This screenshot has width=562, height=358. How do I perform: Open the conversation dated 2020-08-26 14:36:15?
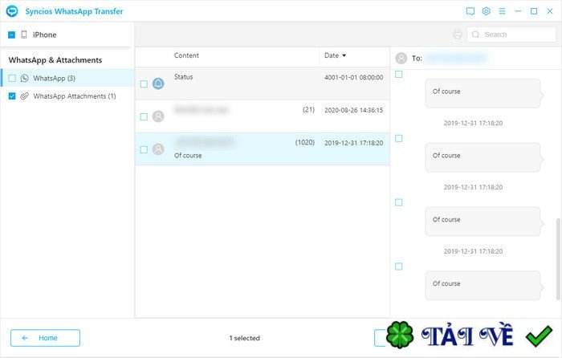pyautogui.click(x=263, y=116)
